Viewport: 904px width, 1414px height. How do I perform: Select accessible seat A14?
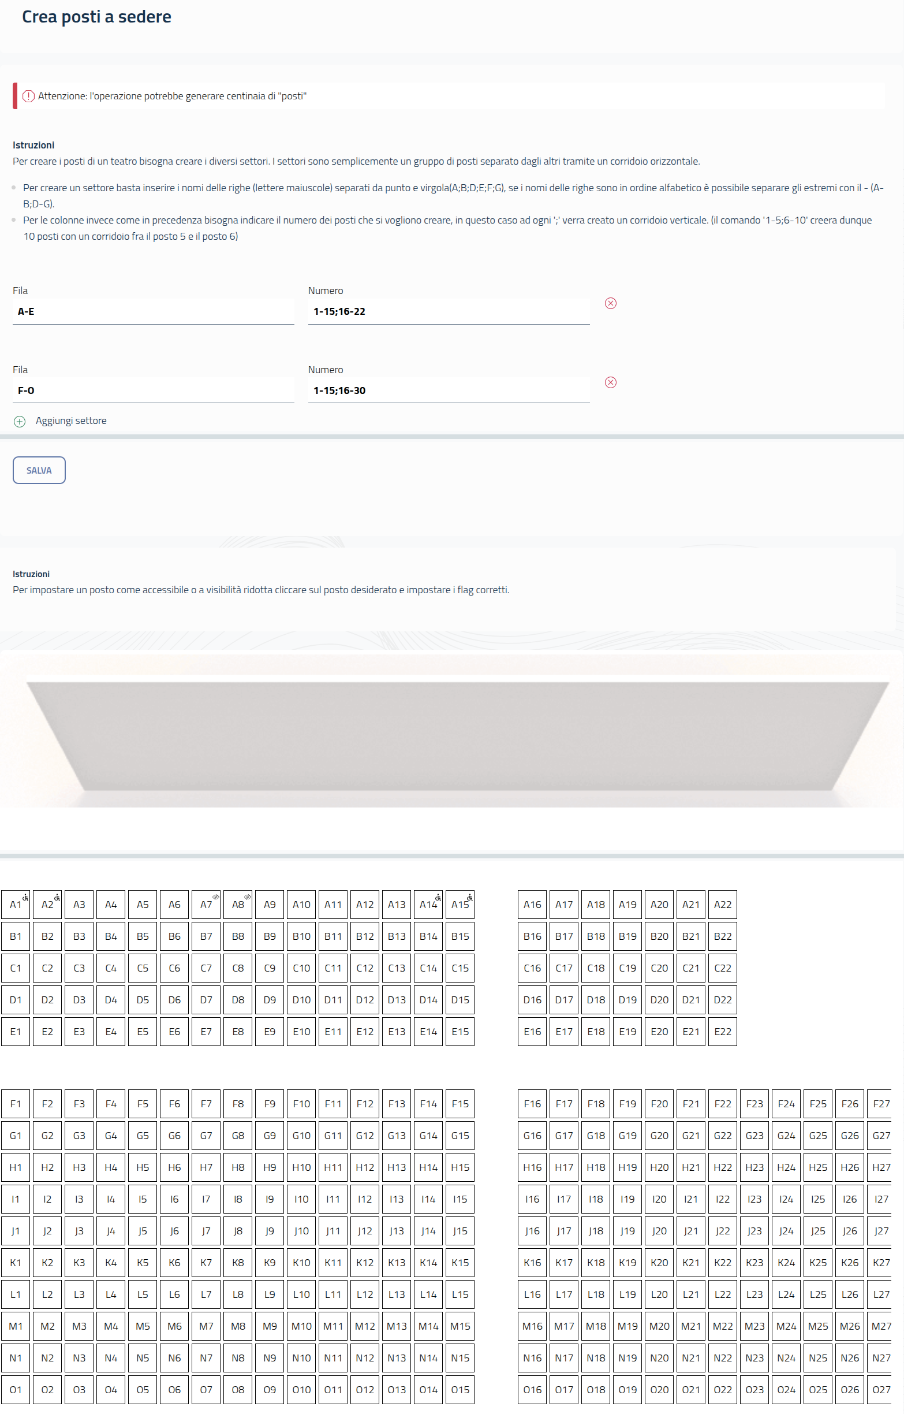point(428,905)
